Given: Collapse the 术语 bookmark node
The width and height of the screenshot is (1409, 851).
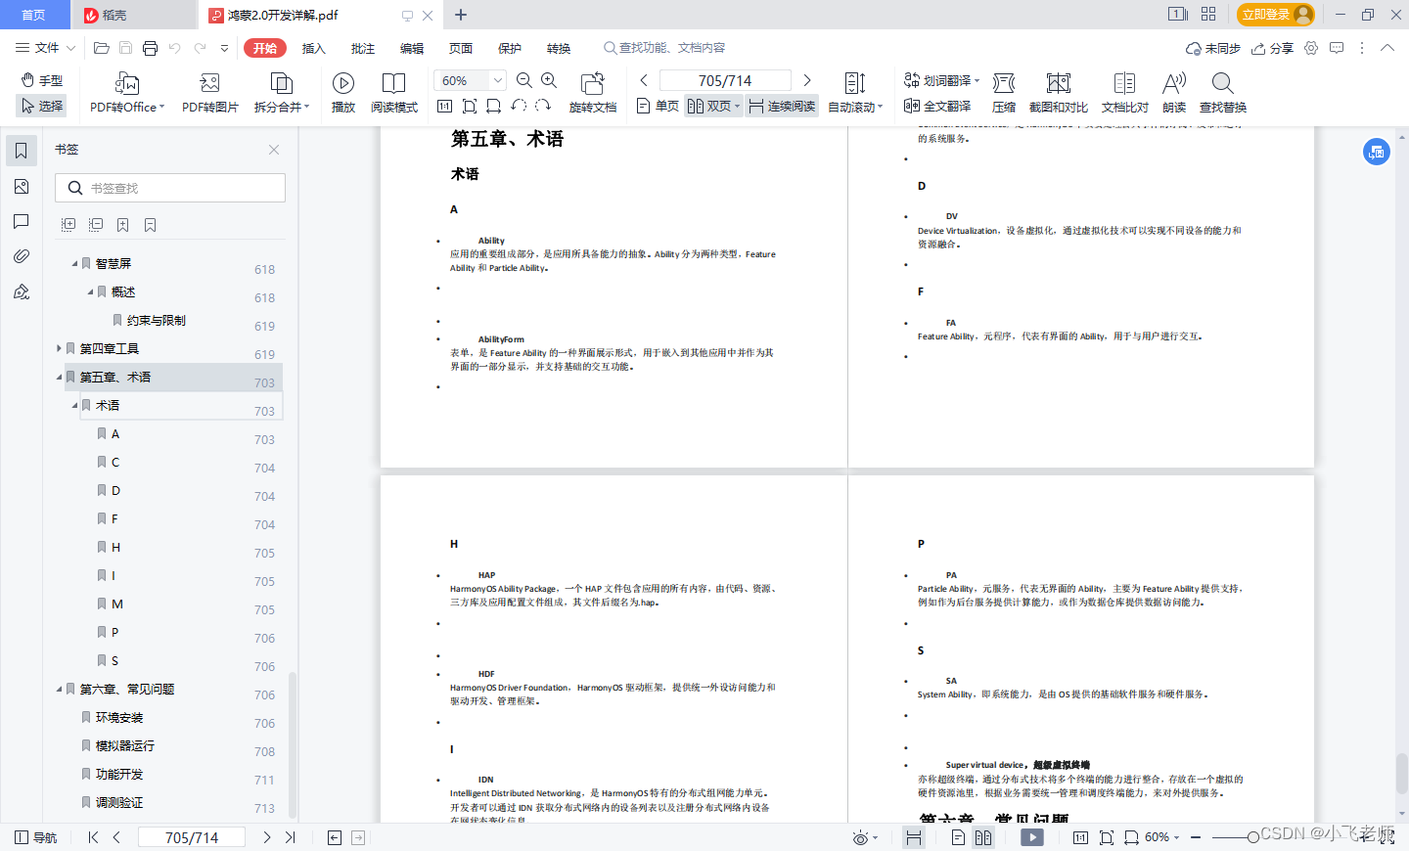Looking at the screenshot, I should (74, 405).
